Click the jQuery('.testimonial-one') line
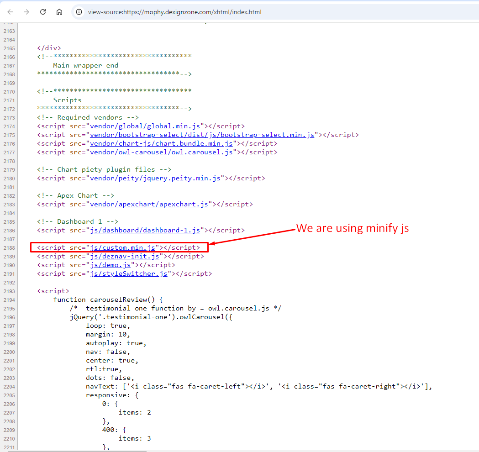 pyautogui.click(x=151, y=317)
